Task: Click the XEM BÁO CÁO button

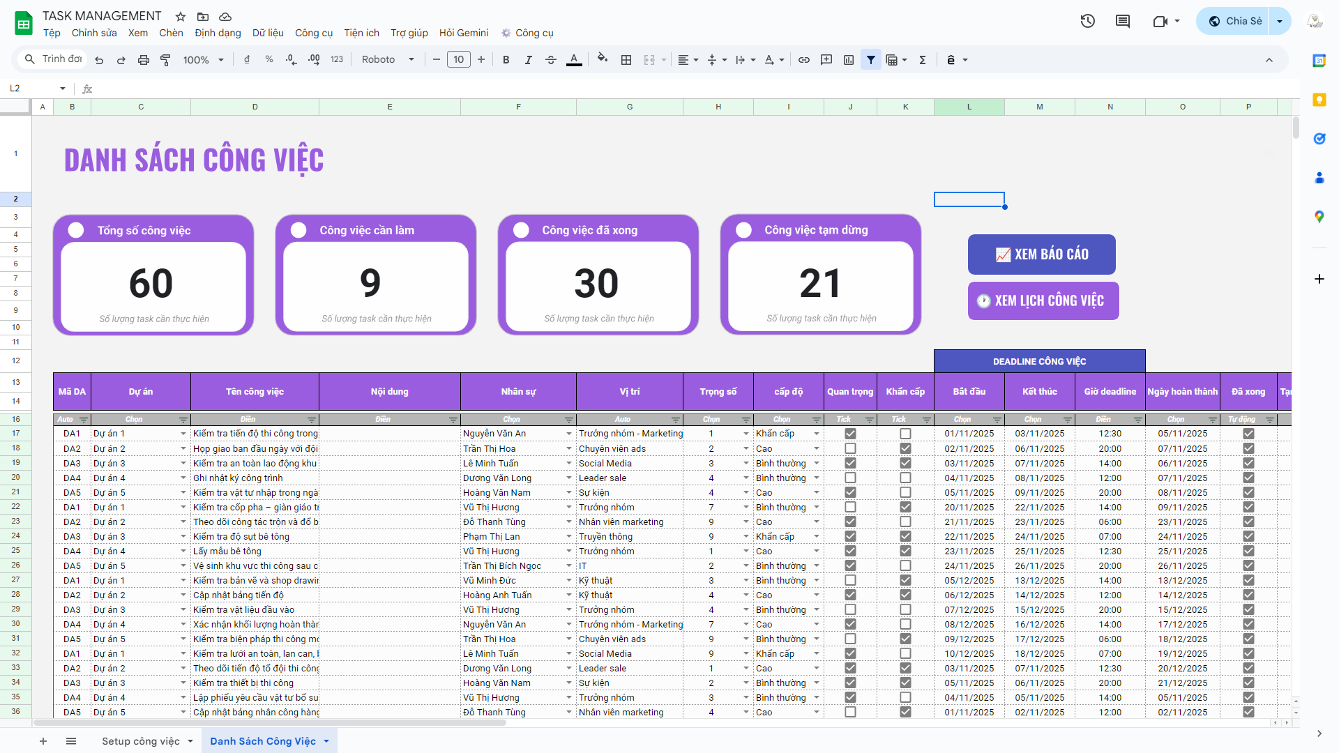Action: click(1042, 254)
